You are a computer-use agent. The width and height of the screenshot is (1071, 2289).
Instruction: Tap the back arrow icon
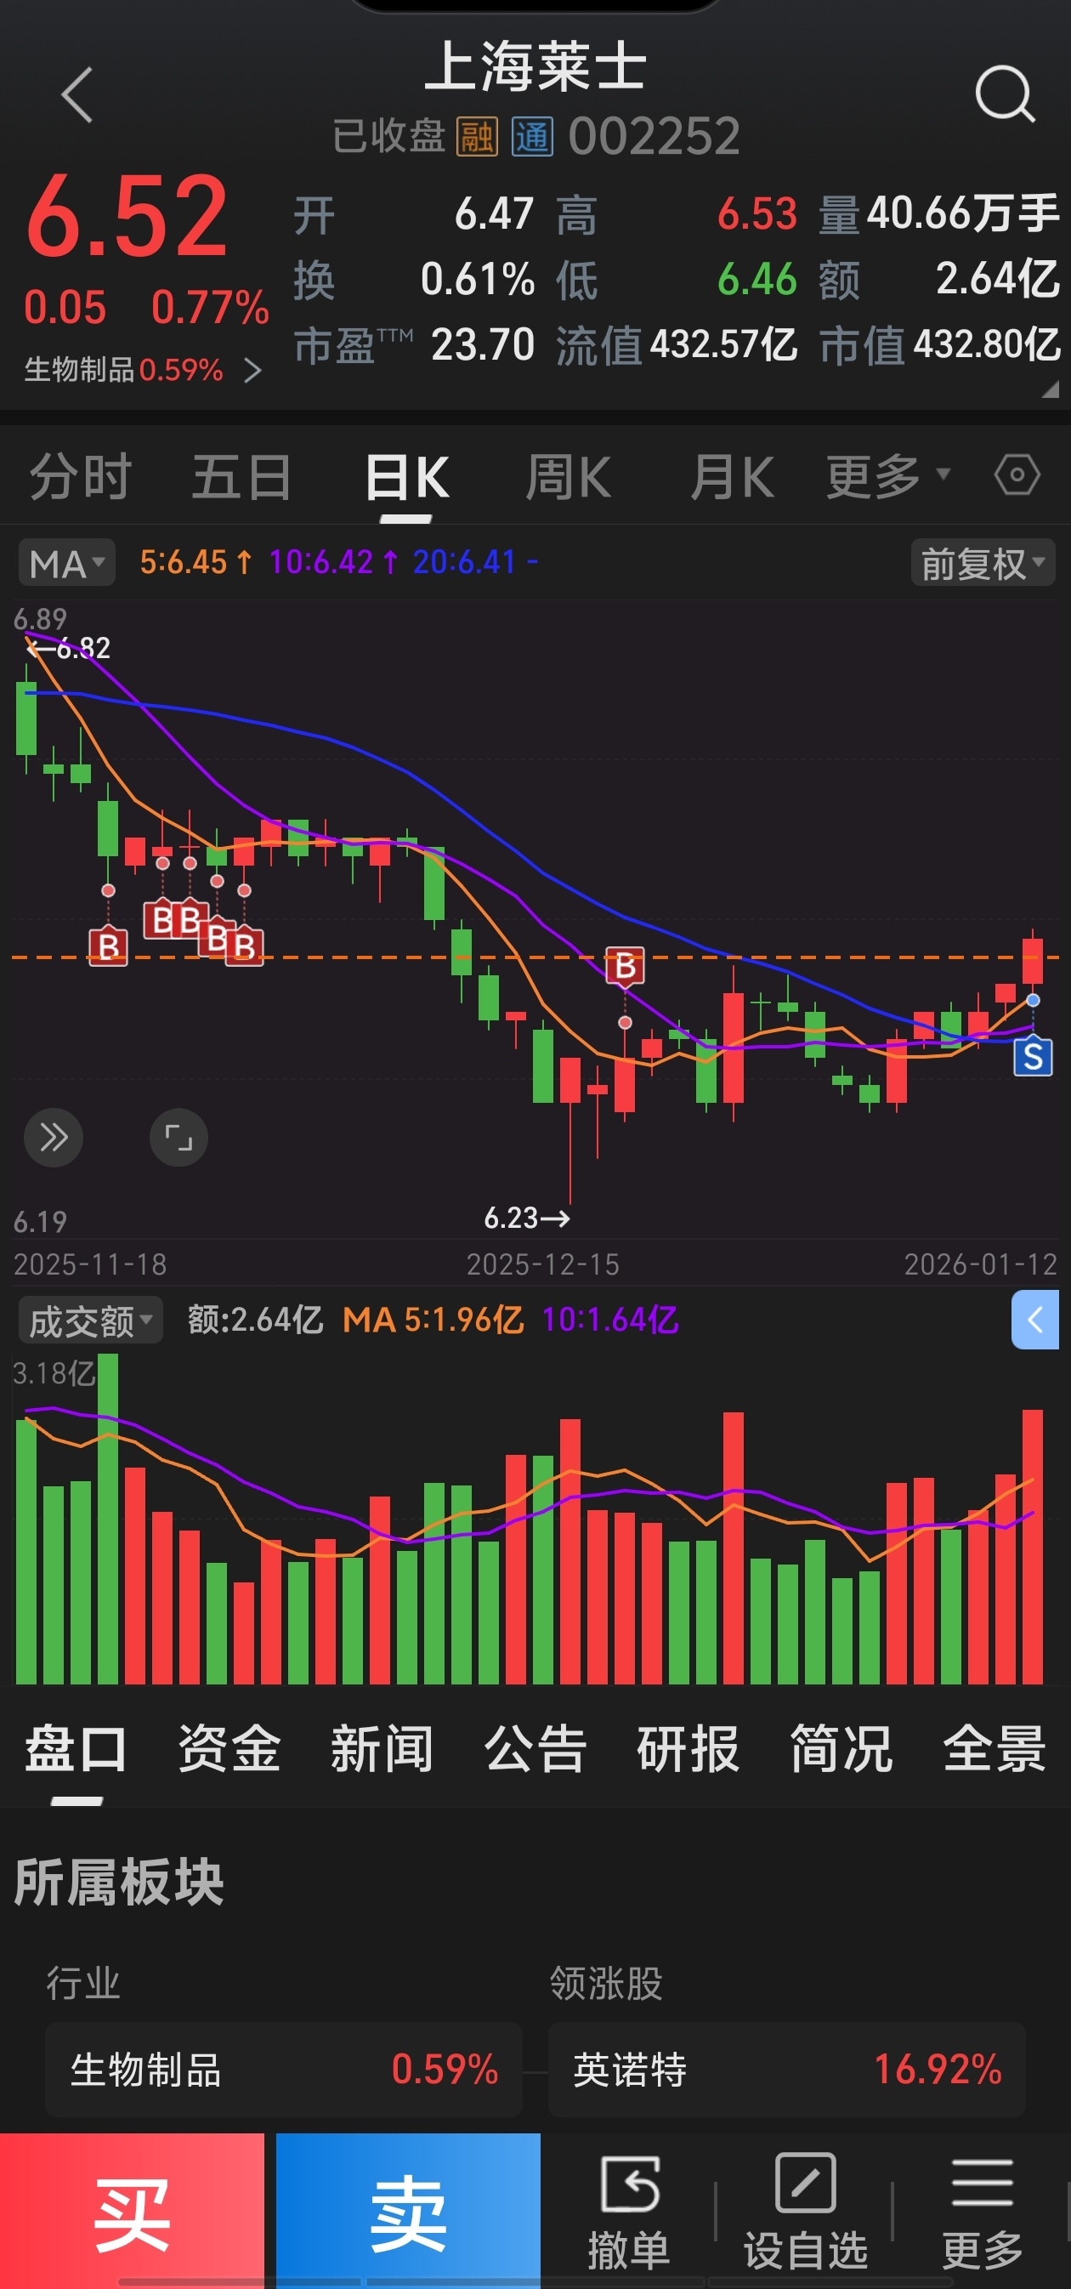76,94
